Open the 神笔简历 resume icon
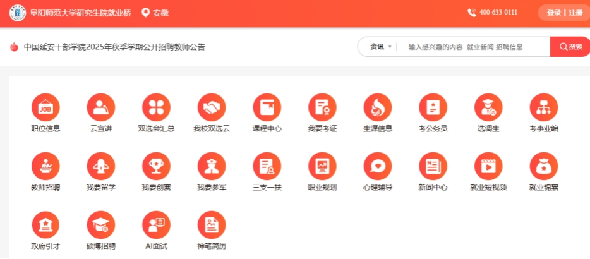The image size is (590, 259). [212, 225]
